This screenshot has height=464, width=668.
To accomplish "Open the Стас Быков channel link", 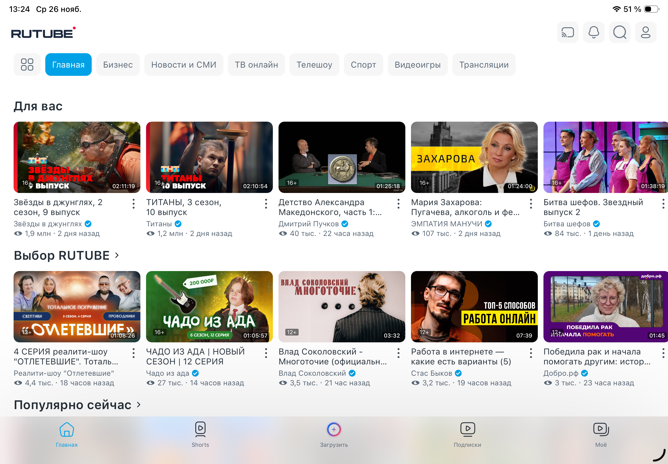I will click(x=431, y=373).
